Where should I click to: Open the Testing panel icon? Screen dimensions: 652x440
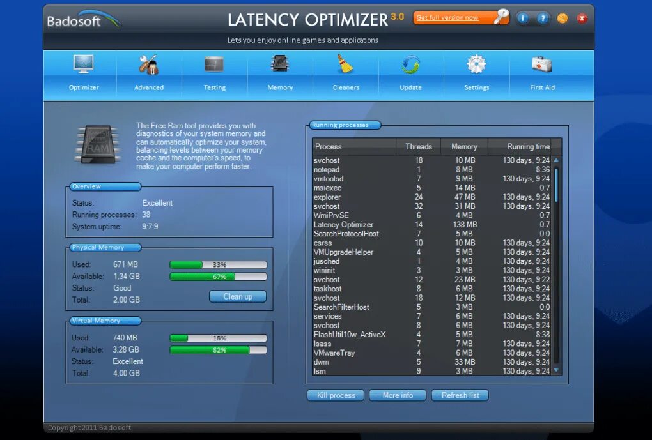214,64
